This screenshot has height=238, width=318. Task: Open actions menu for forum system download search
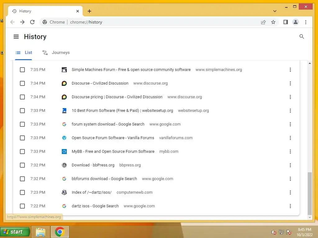pyautogui.click(x=290, y=124)
